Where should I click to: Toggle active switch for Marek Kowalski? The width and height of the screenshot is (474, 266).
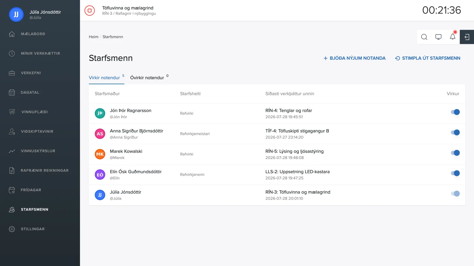tap(455, 153)
